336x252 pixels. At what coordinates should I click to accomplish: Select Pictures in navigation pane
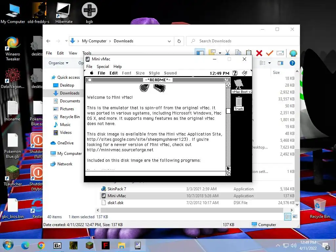(x=63, y=109)
